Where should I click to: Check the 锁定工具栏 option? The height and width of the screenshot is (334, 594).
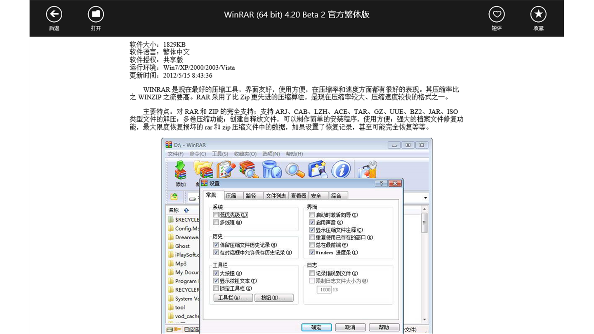[x=216, y=288]
